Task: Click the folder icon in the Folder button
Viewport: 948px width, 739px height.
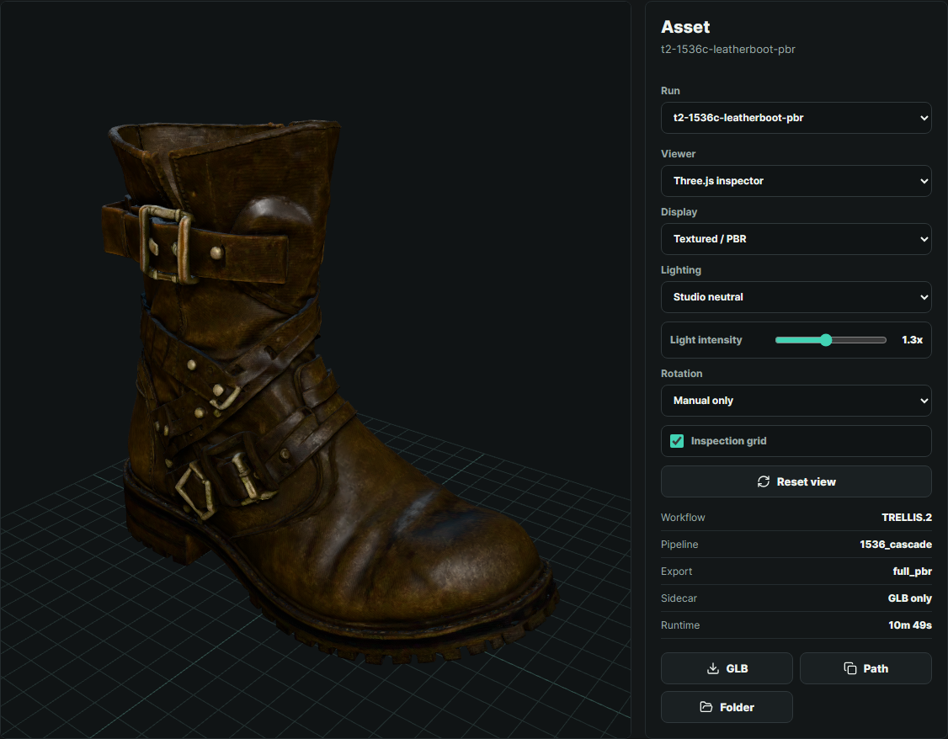Action: click(706, 707)
